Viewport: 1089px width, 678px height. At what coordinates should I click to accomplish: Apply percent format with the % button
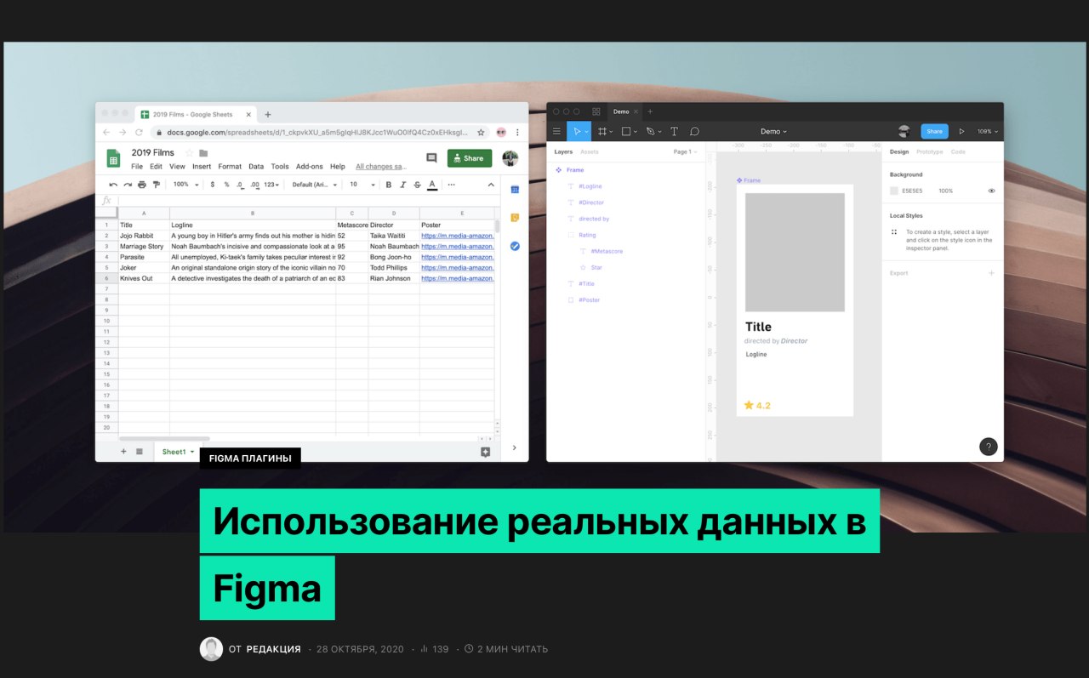[x=226, y=185]
